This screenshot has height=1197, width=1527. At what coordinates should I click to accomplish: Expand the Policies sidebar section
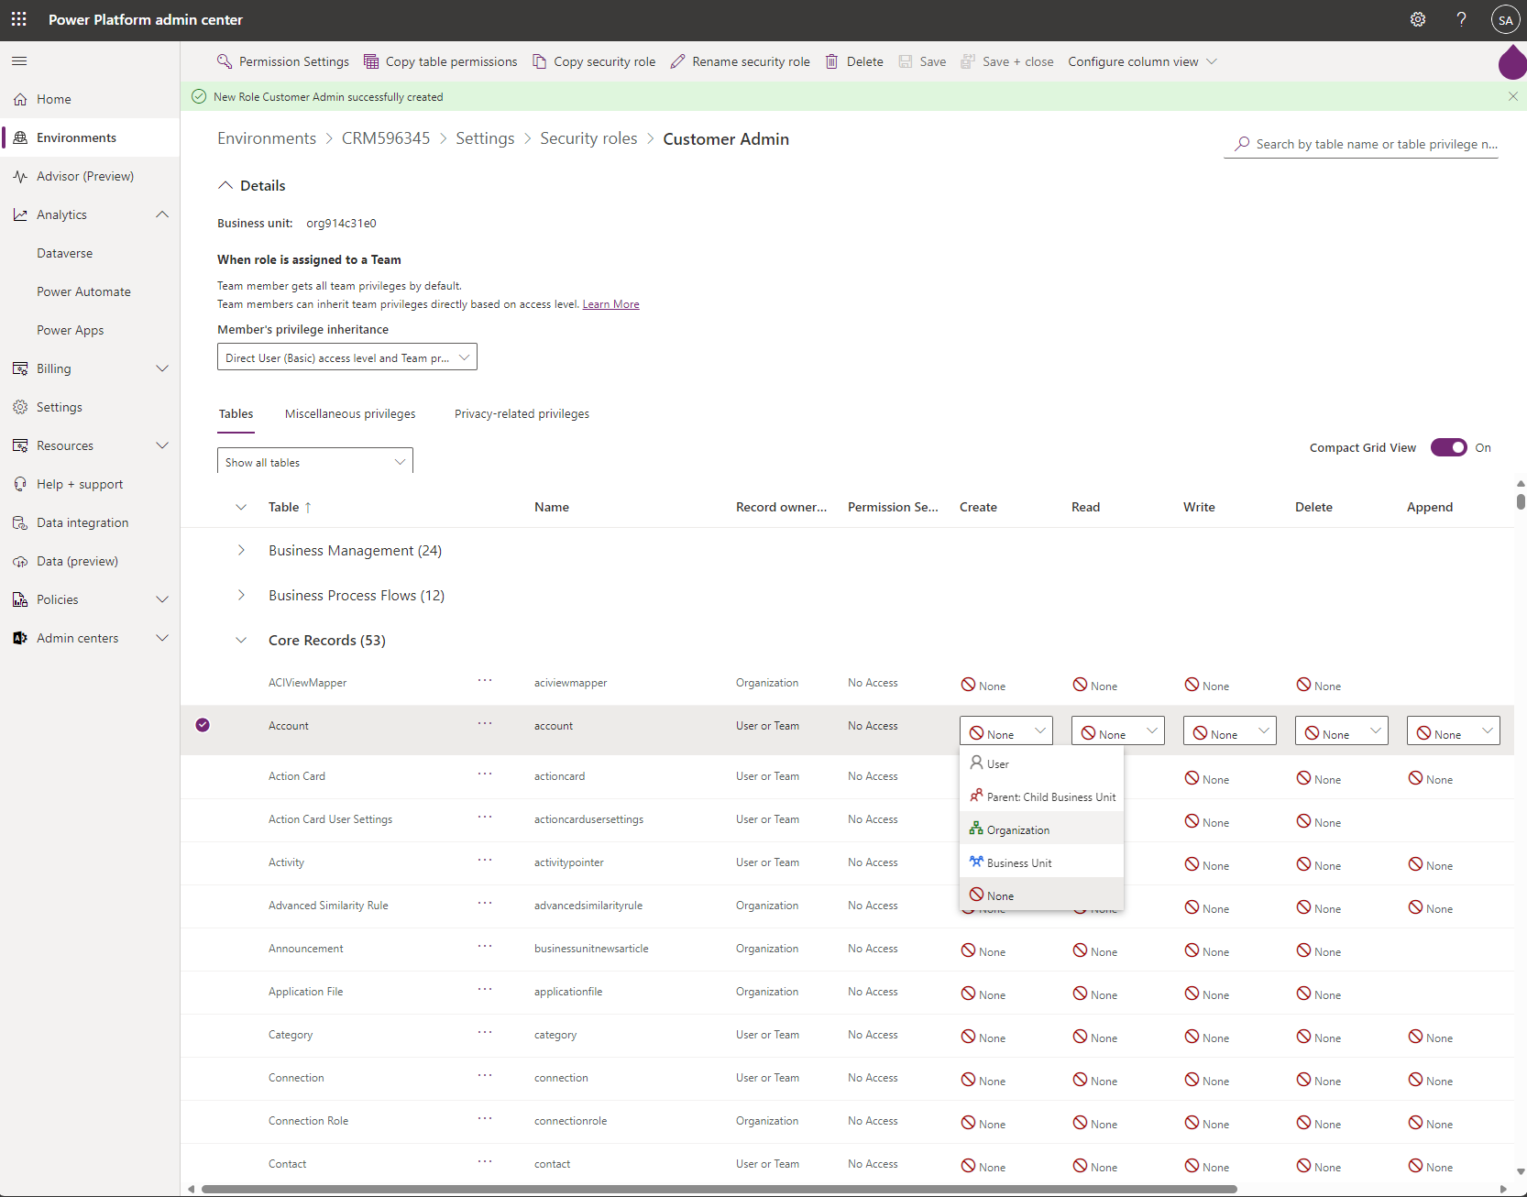click(162, 599)
